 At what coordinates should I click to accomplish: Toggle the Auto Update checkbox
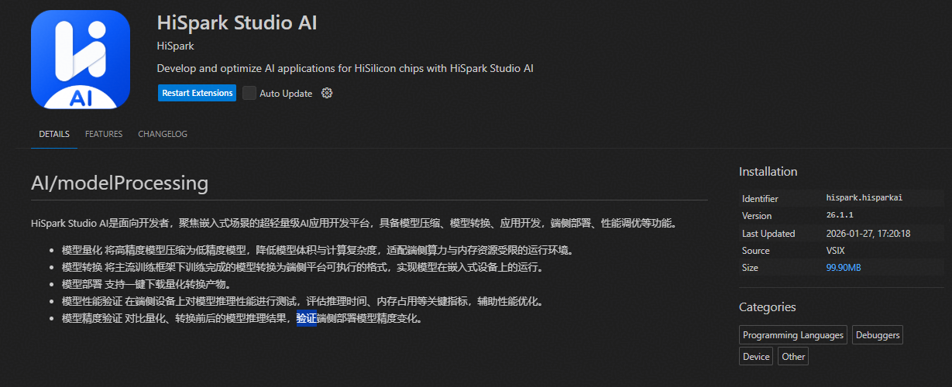pyautogui.click(x=249, y=93)
